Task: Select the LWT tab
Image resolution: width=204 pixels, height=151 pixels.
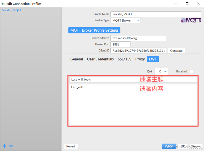Action: click(x=153, y=59)
